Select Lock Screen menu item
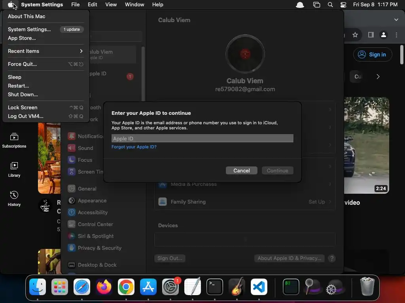The width and height of the screenshot is (405, 303). (45, 107)
